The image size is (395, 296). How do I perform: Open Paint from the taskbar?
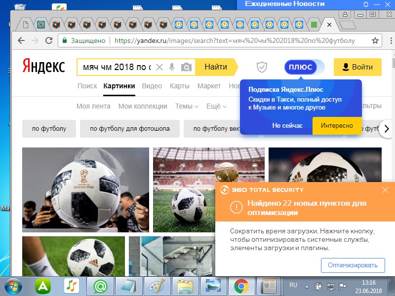click(157, 286)
